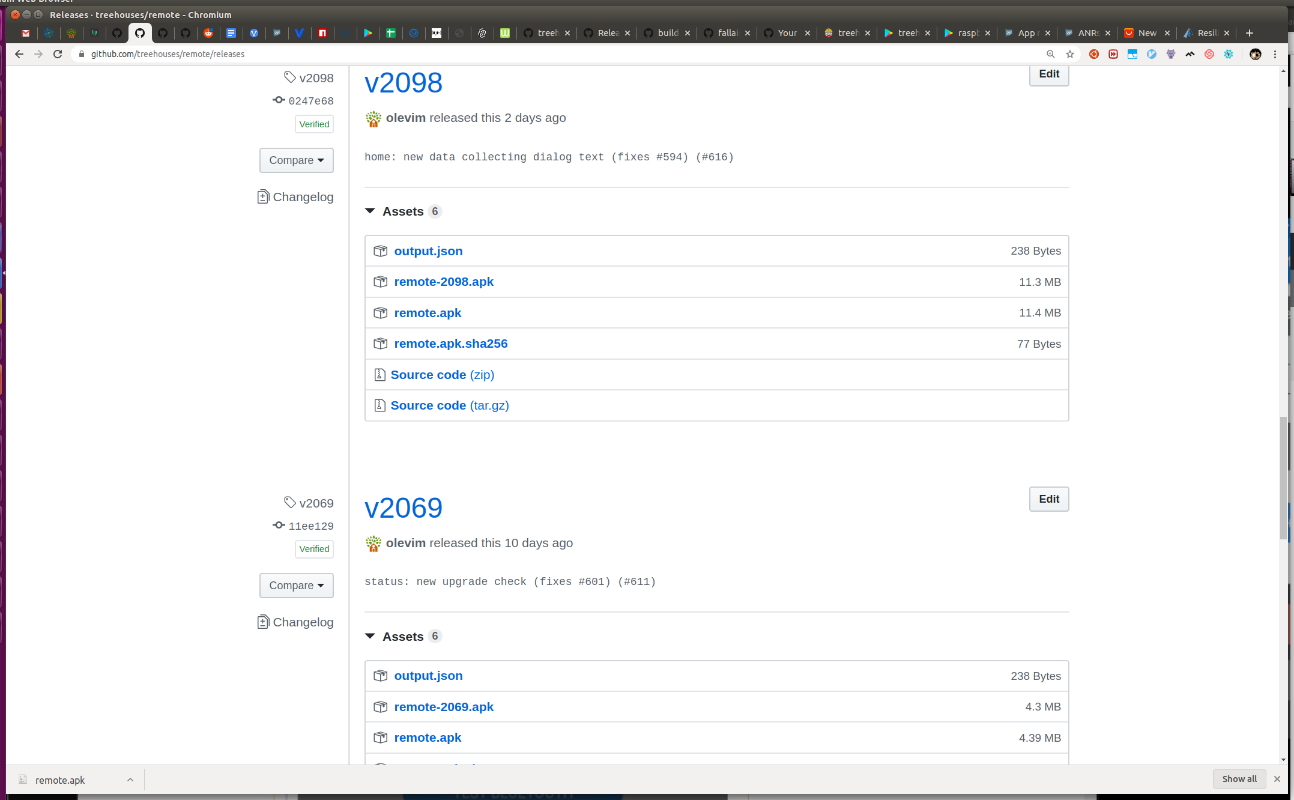Bookmark this page with the star icon
1294x800 pixels.
(x=1070, y=54)
